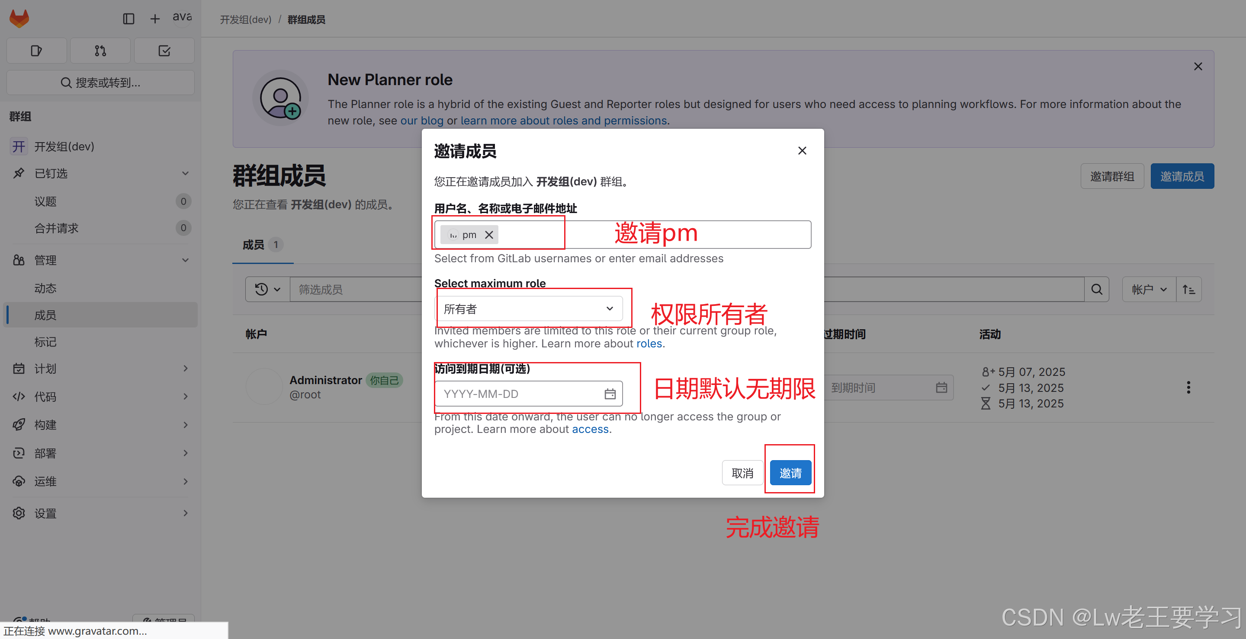Click the YYYY-MM-DD date input field
The image size is (1246, 639).
pyautogui.click(x=517, y=394)
